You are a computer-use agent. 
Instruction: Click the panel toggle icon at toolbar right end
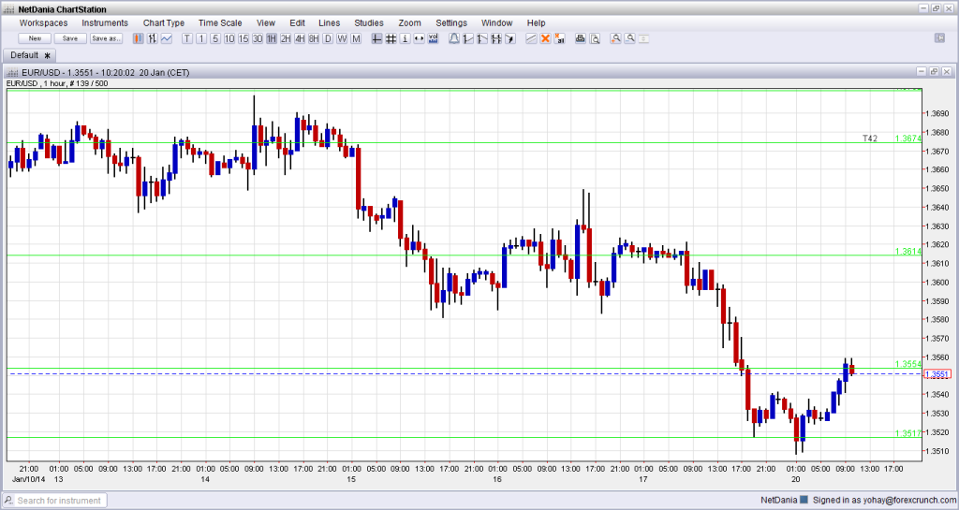940,37
